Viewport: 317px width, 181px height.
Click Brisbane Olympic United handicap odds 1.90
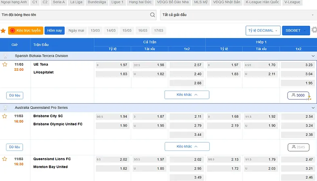[113, 125]
